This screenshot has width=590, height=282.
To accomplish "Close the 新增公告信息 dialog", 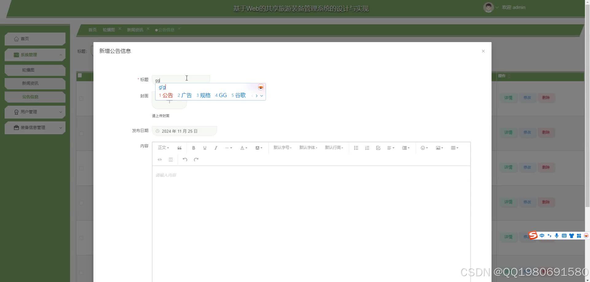I will 483,51.
